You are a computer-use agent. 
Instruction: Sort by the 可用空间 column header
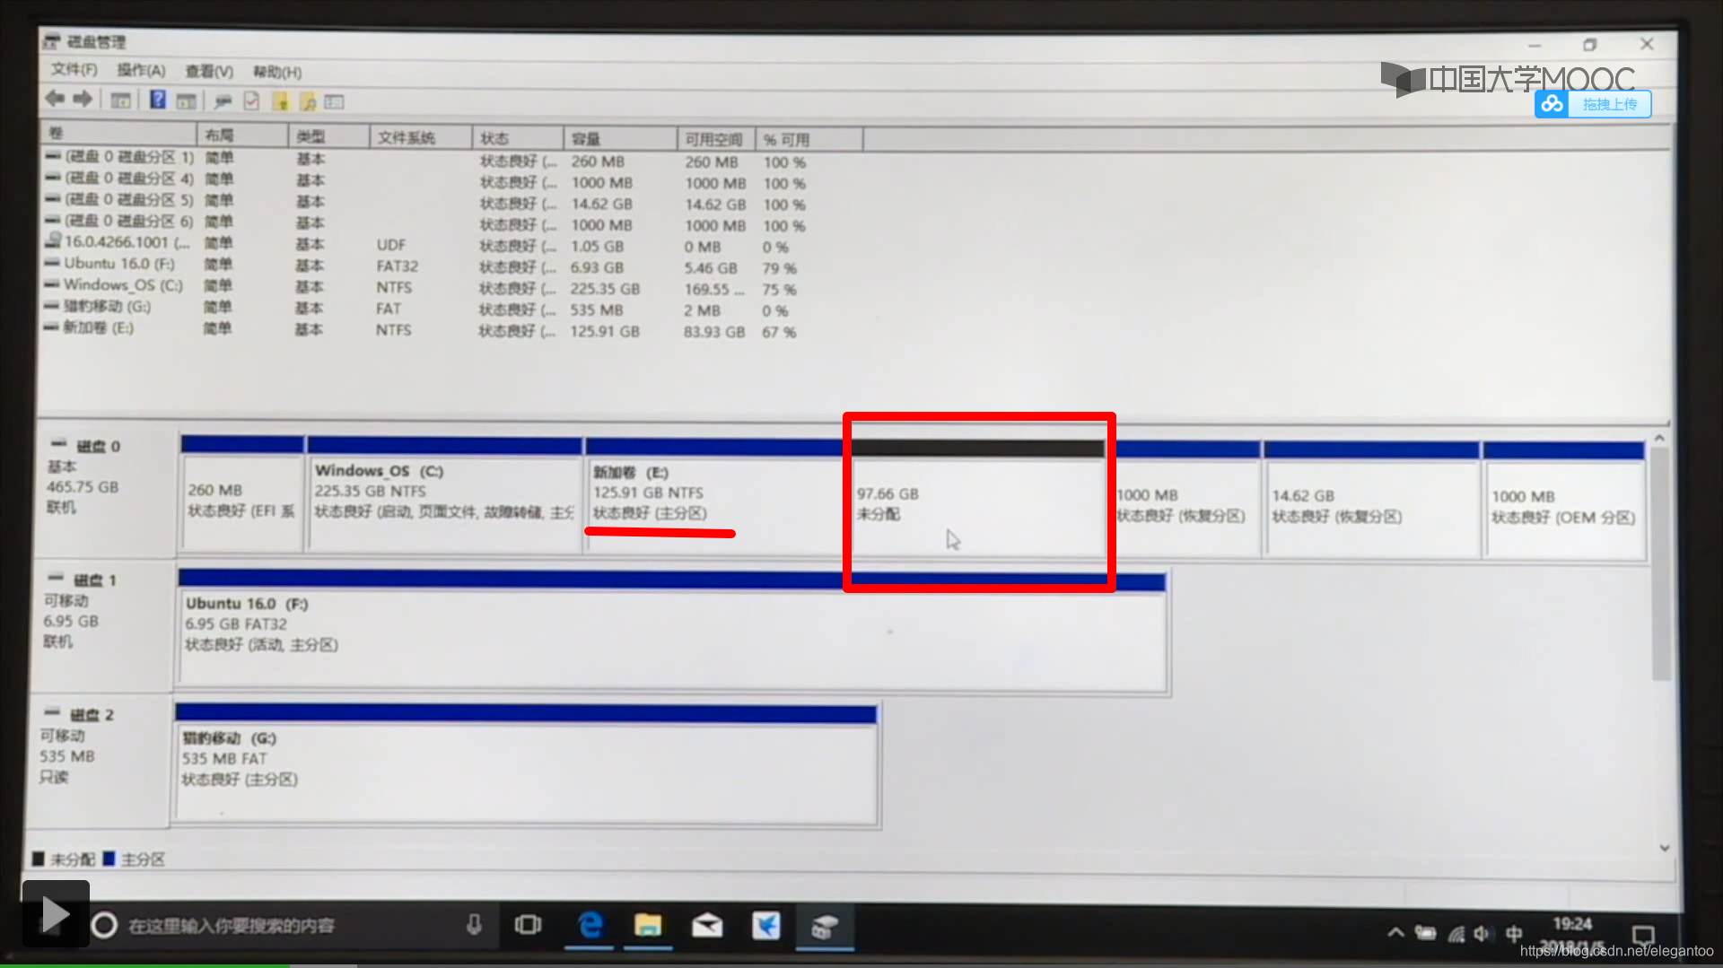tap(716, 139)
